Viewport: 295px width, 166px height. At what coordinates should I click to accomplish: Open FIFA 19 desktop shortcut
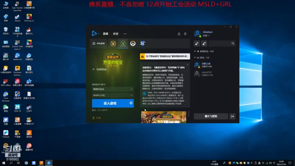[17, 108]
